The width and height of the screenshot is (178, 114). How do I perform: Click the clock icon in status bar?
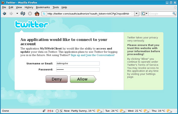(57, 111)
